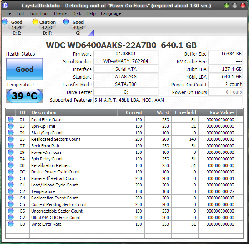Close the CrystalDiskInfo window
This screenshot has width=249, height=244.
(x=242, y=5)
